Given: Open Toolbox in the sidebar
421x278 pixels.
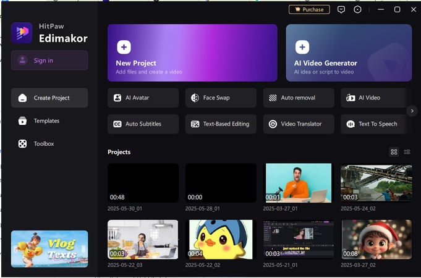Looking at the screenshot, I should coord(49,144).
